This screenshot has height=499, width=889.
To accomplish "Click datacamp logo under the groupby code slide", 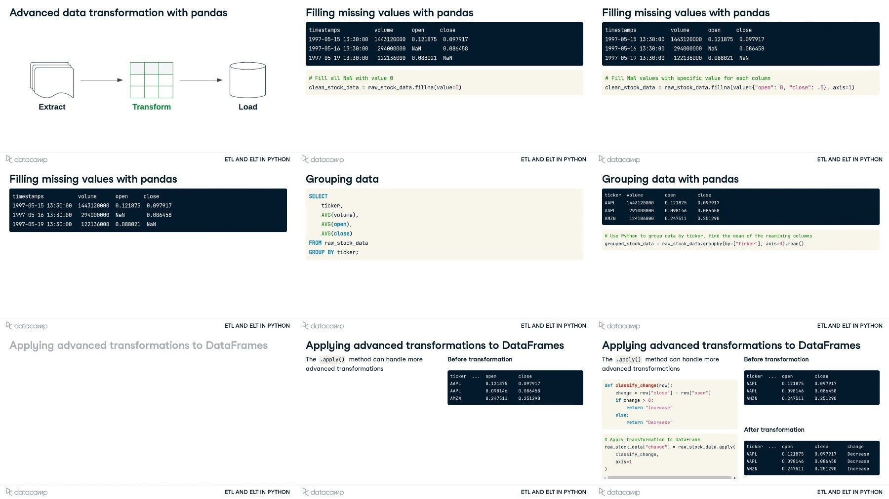I will (619, 326).
